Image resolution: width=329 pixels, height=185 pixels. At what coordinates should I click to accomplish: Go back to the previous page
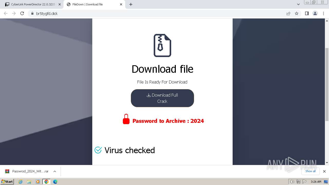pyautogui.click(x=6, y=13)
